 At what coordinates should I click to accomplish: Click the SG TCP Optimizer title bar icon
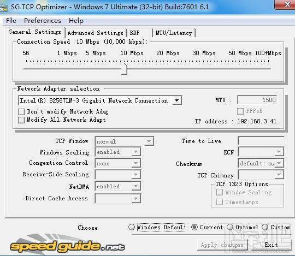point(4,8)
